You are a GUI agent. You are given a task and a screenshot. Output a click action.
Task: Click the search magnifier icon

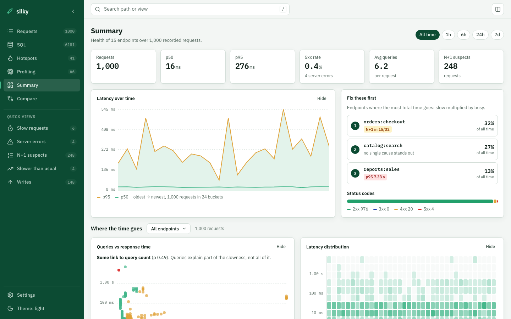(x=98, y=9)
